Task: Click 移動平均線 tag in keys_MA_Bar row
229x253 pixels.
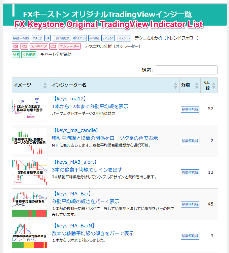Action: (190, 204)
